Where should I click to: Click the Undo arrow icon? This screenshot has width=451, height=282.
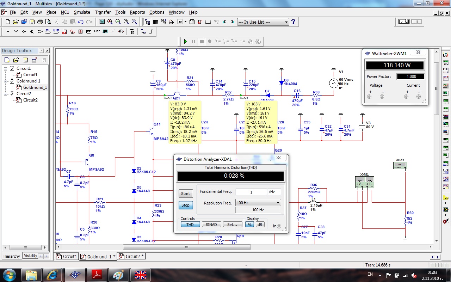(81, 22)
